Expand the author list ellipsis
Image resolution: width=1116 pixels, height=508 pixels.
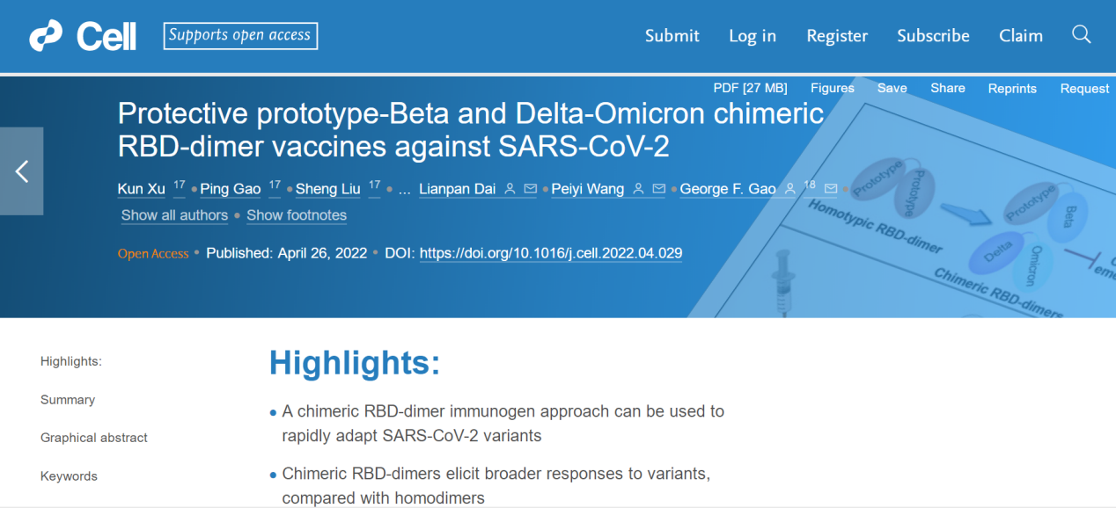[405, 190]
